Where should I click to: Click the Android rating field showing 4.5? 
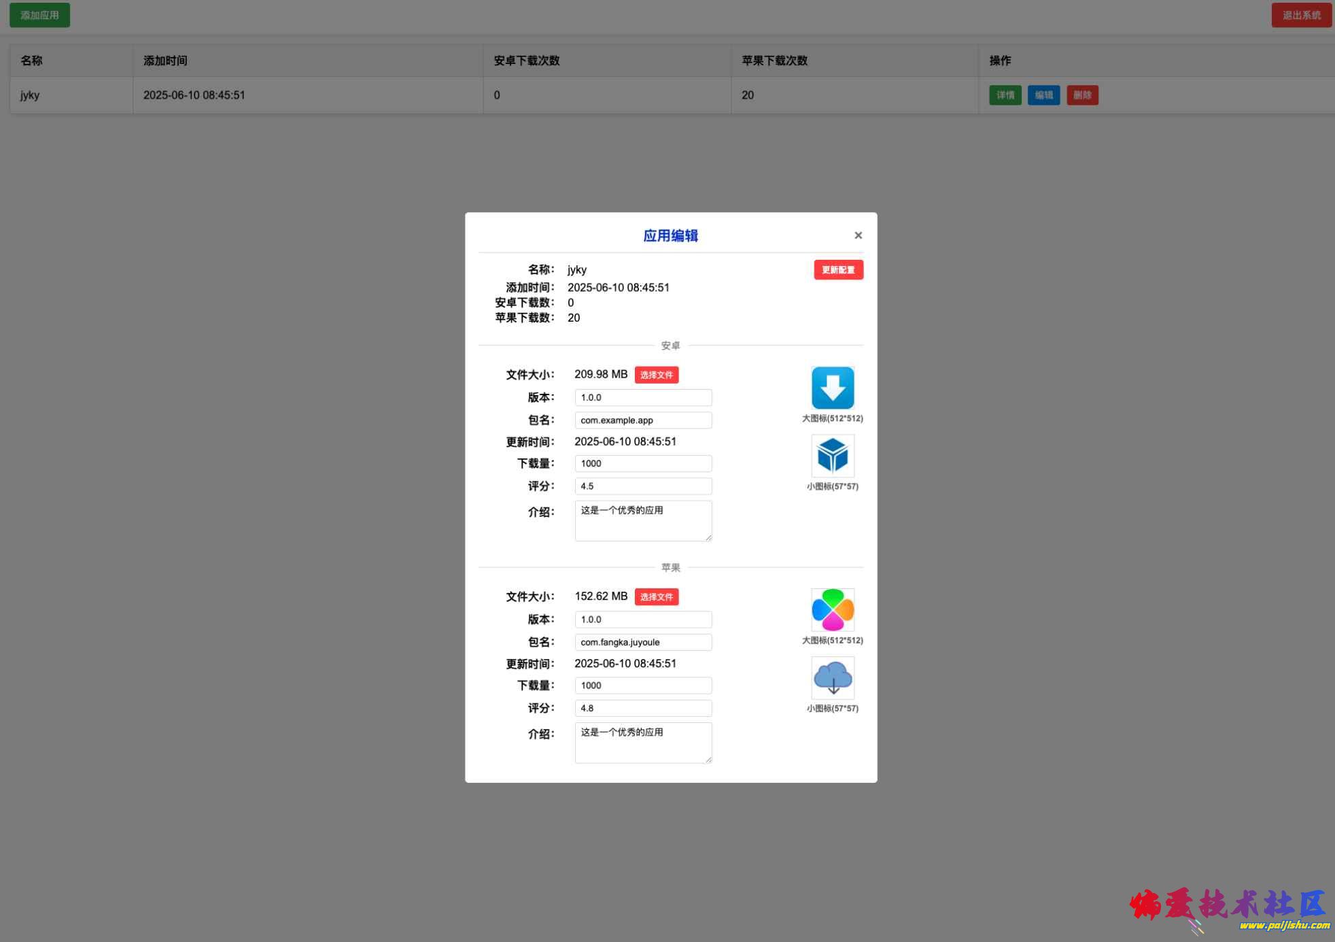(x=642, y=486)
